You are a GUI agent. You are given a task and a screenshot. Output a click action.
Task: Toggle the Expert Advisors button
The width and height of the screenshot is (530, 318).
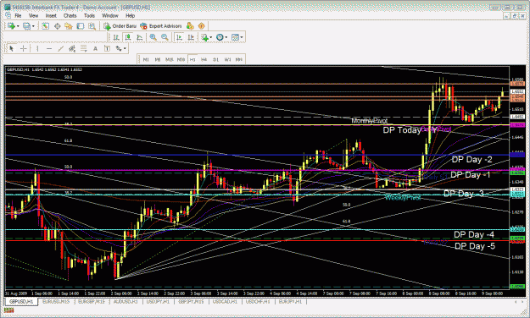[161, 26]
